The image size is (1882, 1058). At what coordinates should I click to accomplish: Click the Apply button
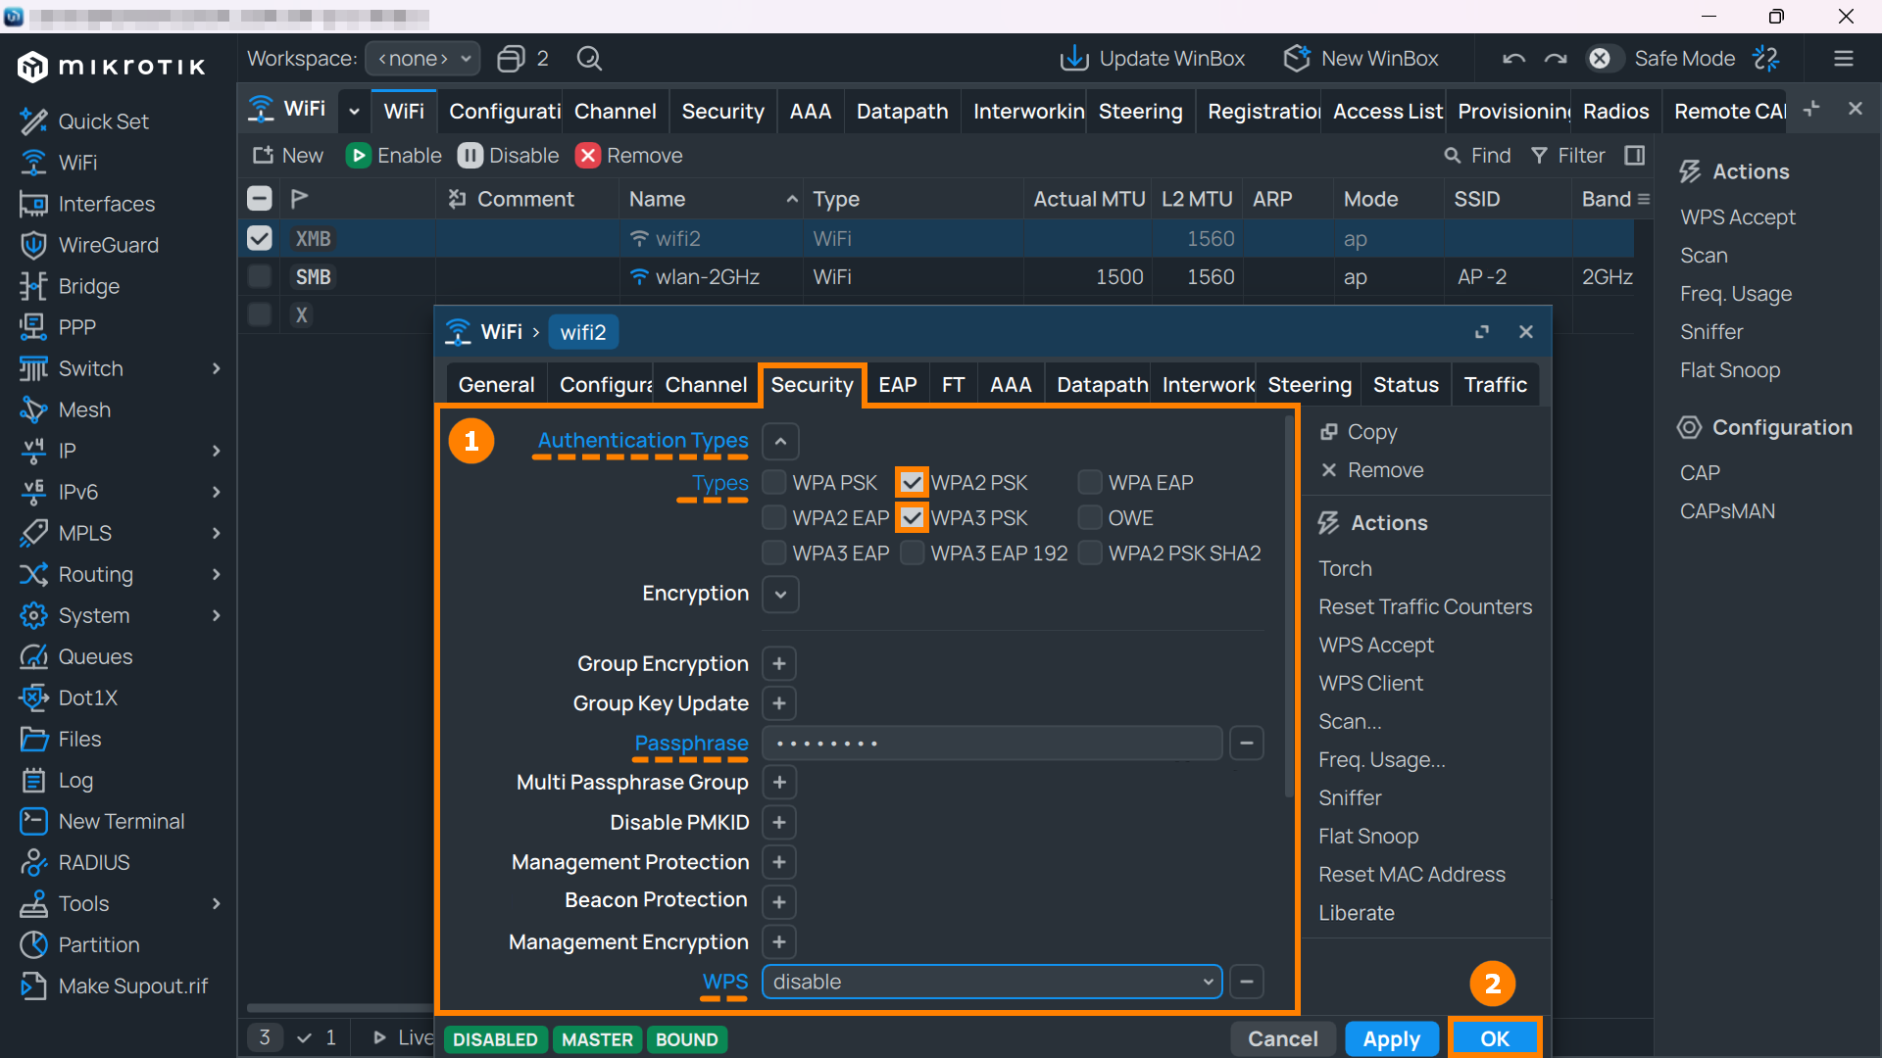tap(1392, 1038)
